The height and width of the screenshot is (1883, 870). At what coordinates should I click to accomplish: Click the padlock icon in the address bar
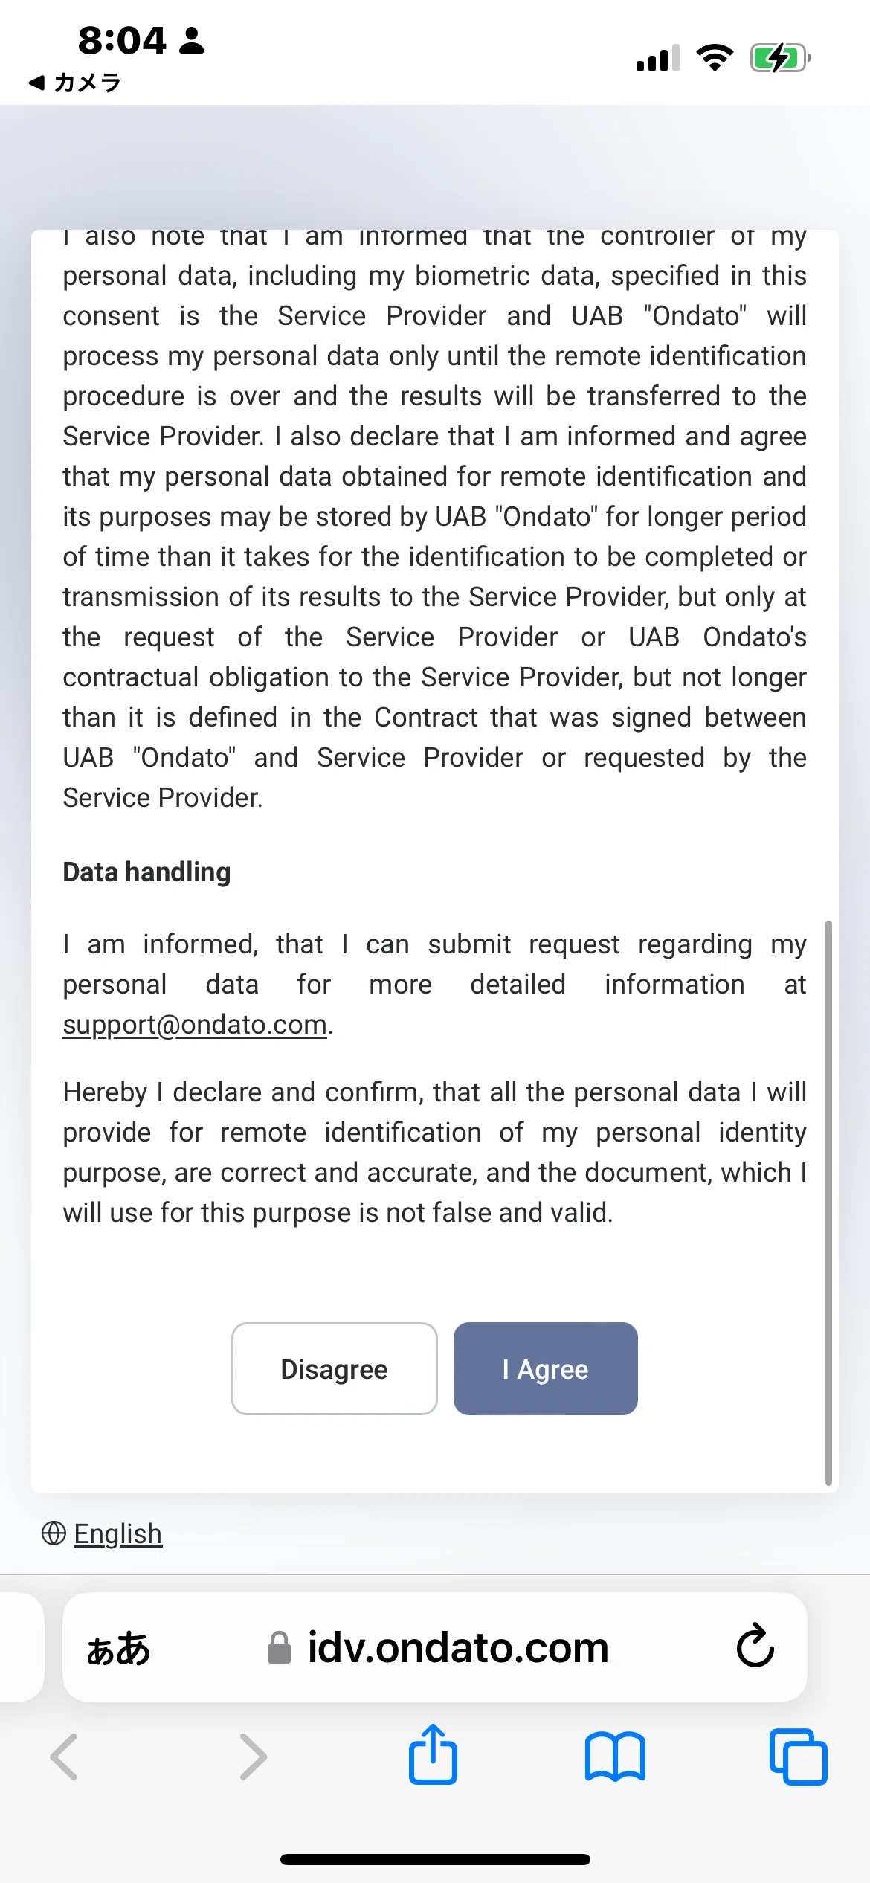click(279, 1647)
